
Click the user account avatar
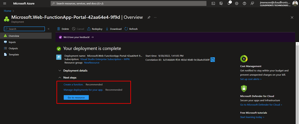pyautogui.click(x=295, y=3)
